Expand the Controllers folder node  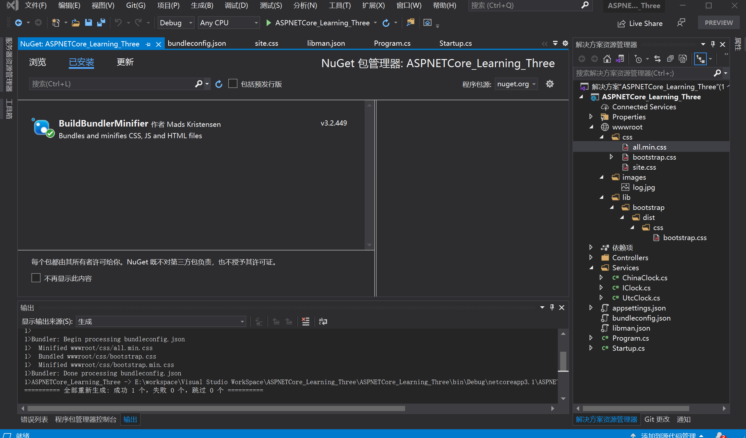pyautogui.click(x=591, y=258)
